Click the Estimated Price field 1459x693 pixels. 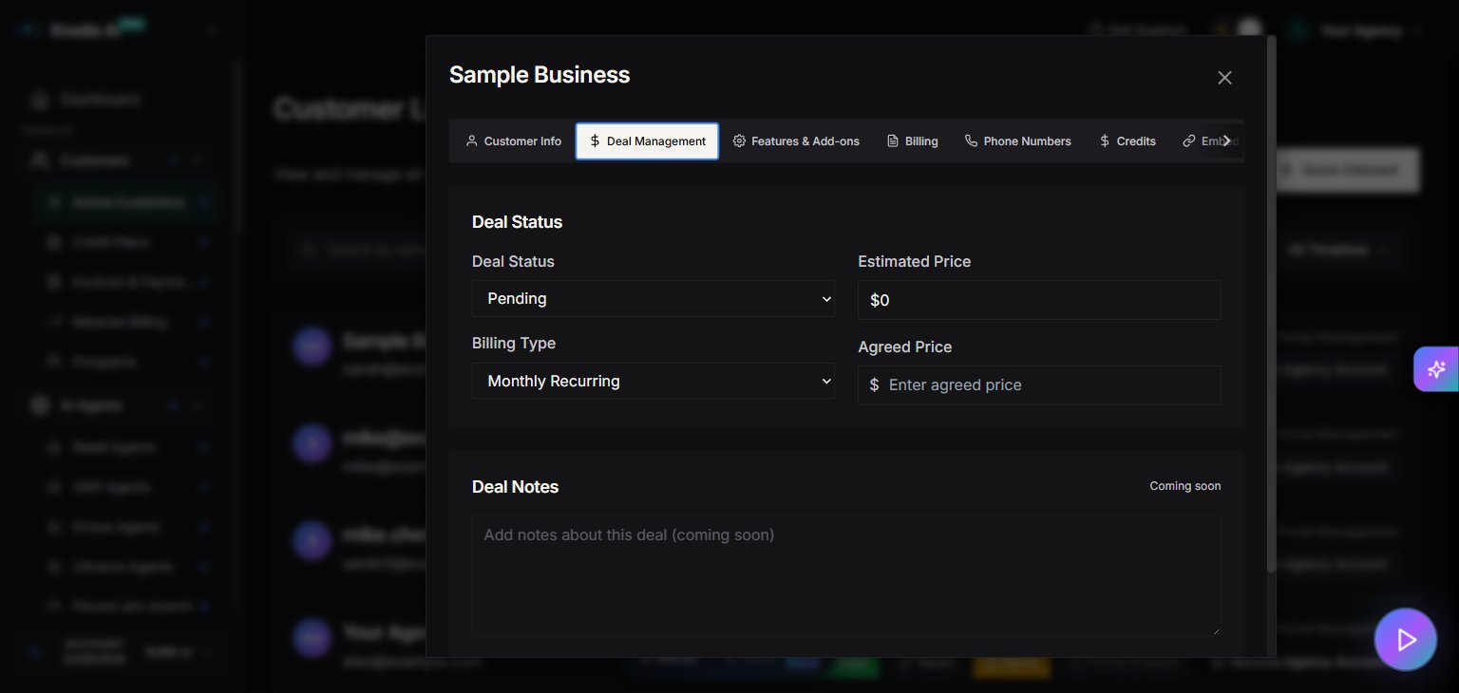tap(1039, 300)
